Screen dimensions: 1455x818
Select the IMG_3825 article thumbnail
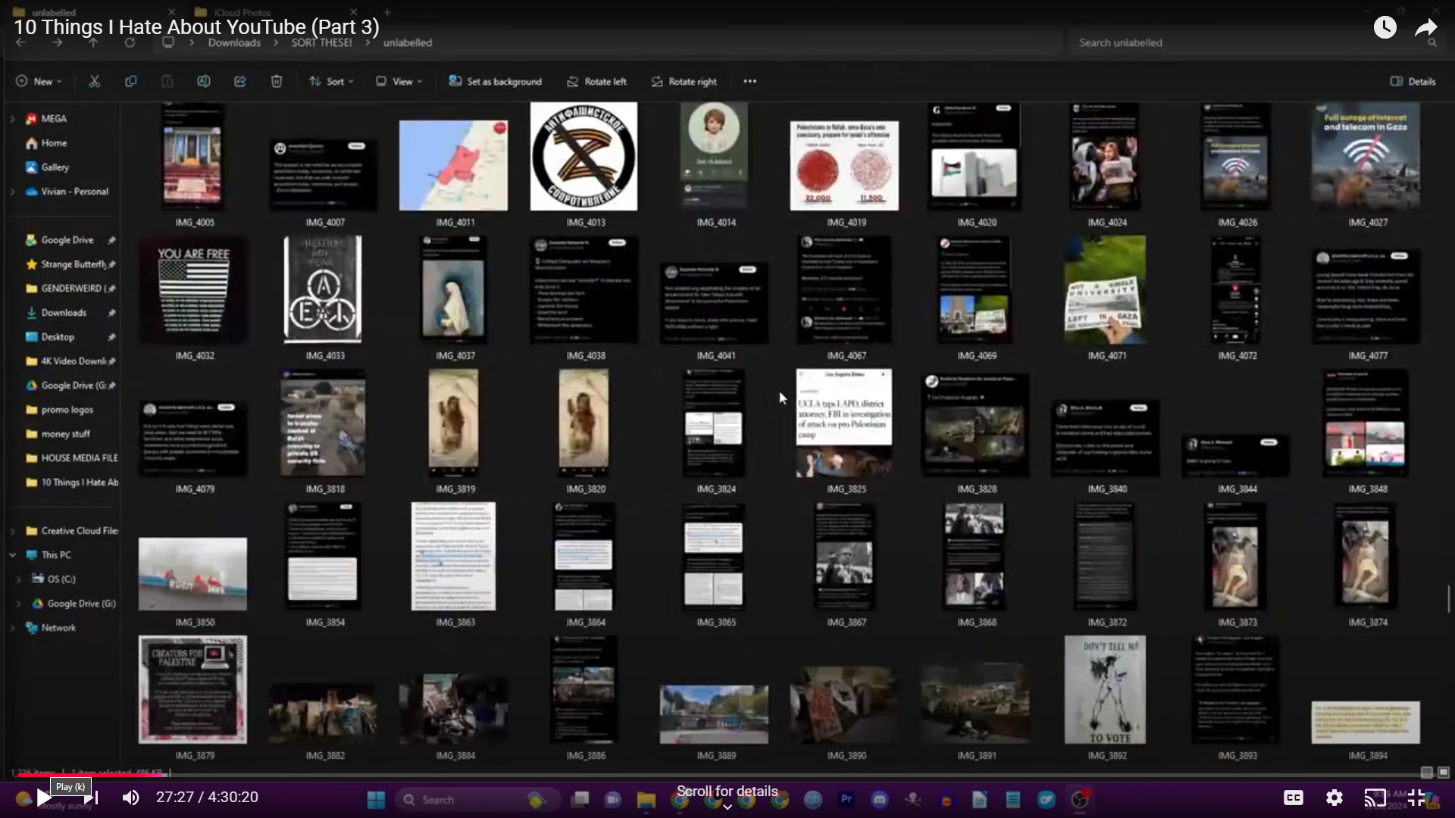coord(844,423)
